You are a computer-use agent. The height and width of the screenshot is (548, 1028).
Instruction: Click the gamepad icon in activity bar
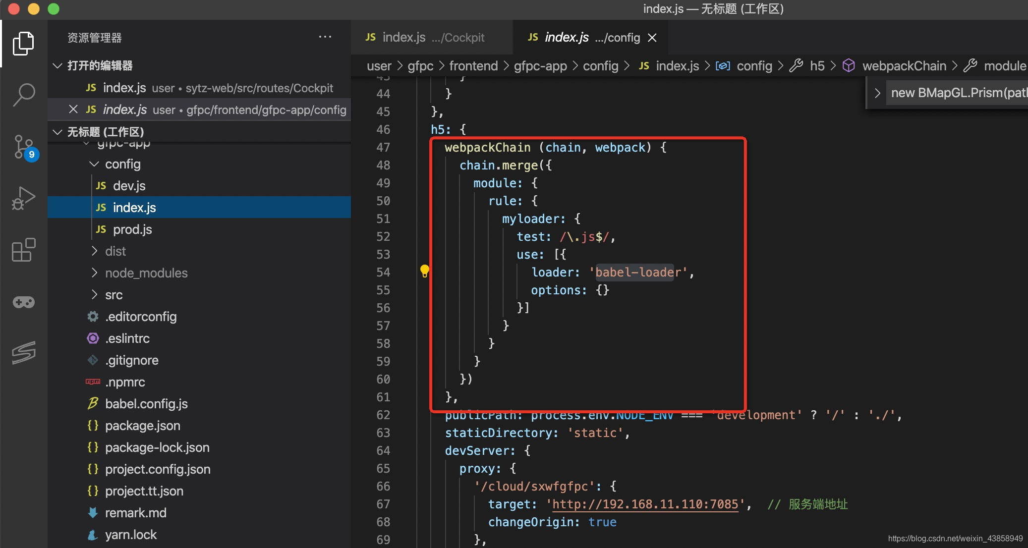coord(23,302)
